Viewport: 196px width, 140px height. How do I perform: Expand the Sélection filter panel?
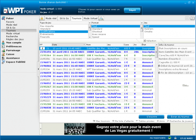pos(150,41)
